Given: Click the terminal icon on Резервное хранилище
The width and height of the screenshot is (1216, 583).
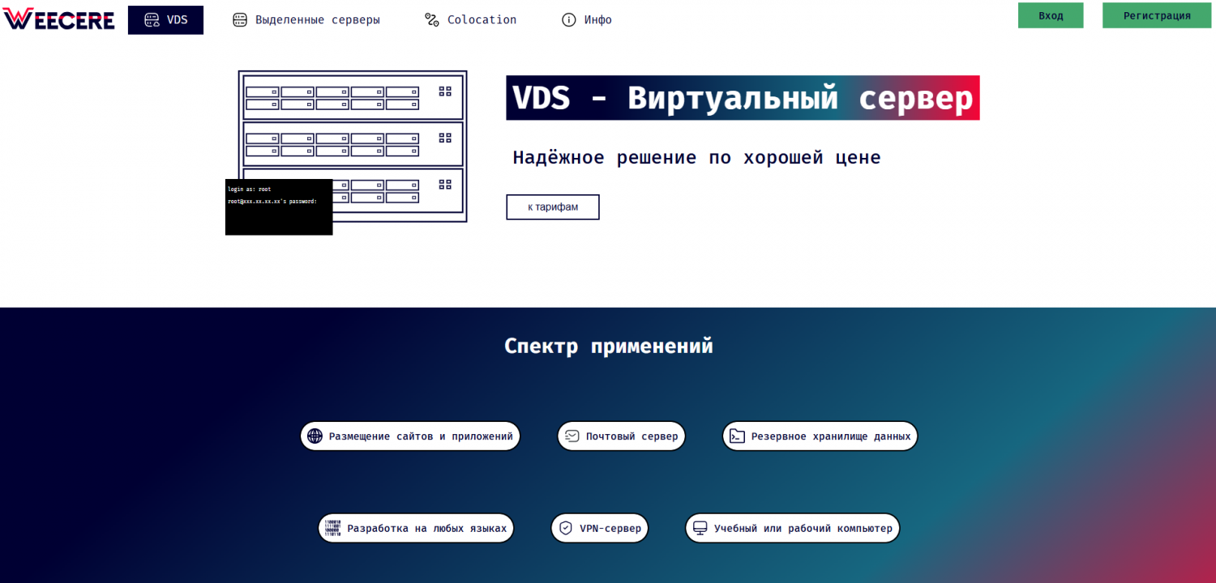Looking at the screenshot, I should pos(737,436).
